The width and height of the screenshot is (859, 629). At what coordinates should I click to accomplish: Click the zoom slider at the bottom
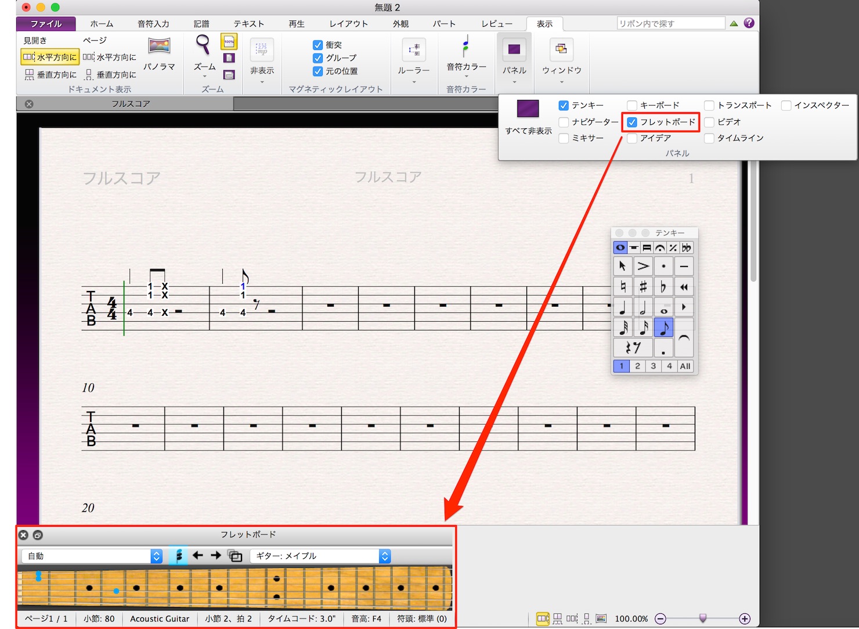pos(703,619)
